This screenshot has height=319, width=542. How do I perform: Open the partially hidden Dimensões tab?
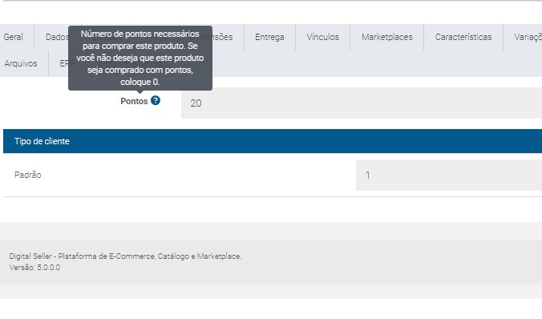[x=222, y=37]
